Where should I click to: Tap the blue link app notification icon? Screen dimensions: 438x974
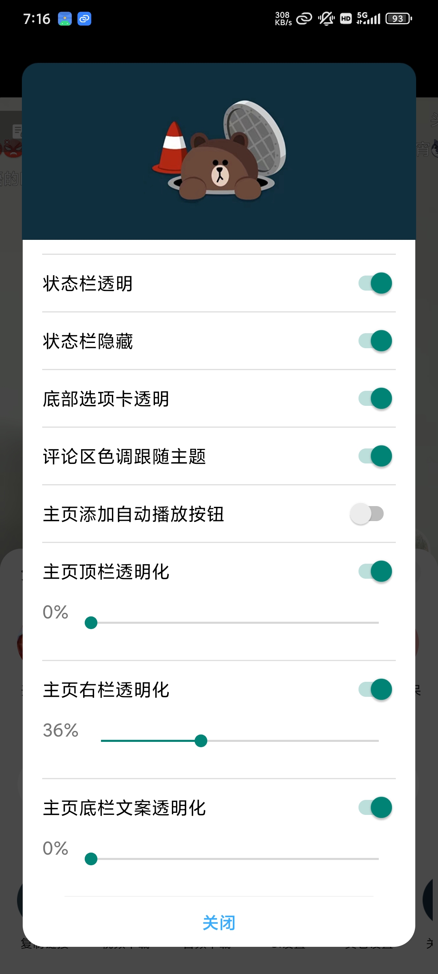[x=84, y=19]
